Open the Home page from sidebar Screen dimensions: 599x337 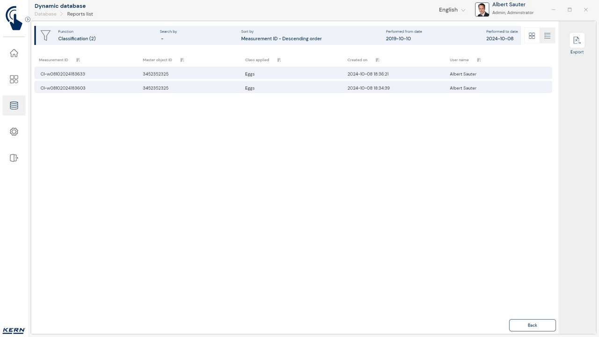coord(14,53)
